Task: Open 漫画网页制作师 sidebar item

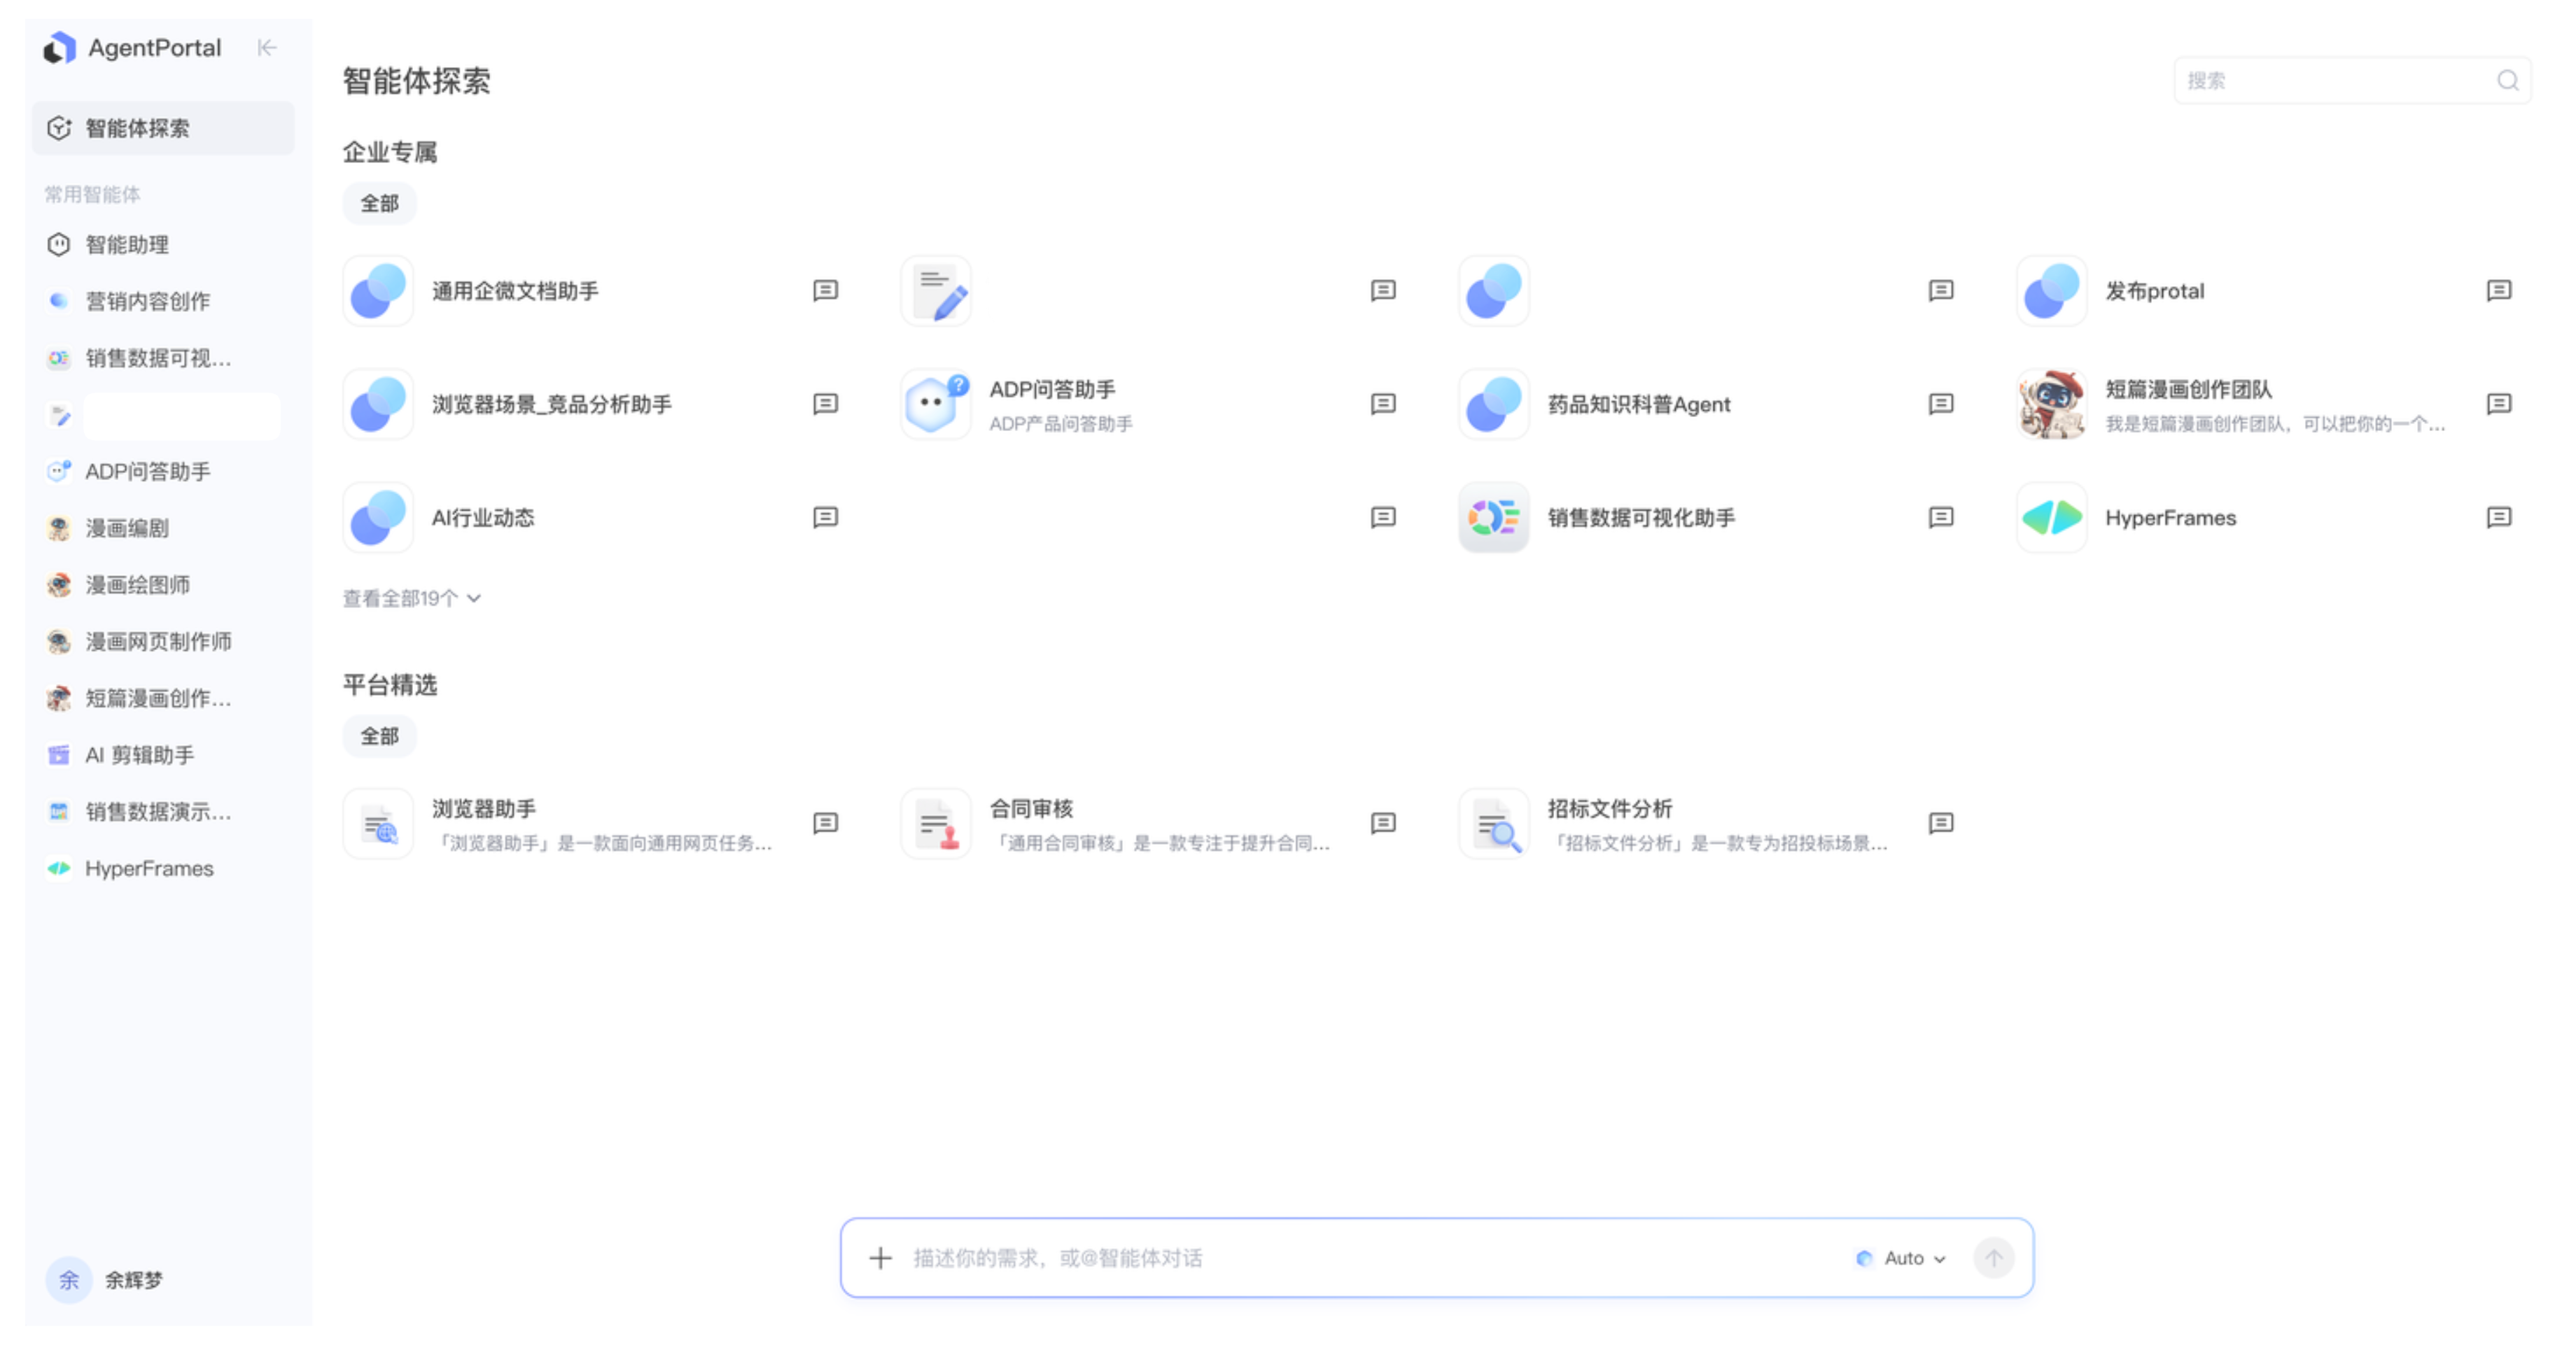Action: coord(163,641)
